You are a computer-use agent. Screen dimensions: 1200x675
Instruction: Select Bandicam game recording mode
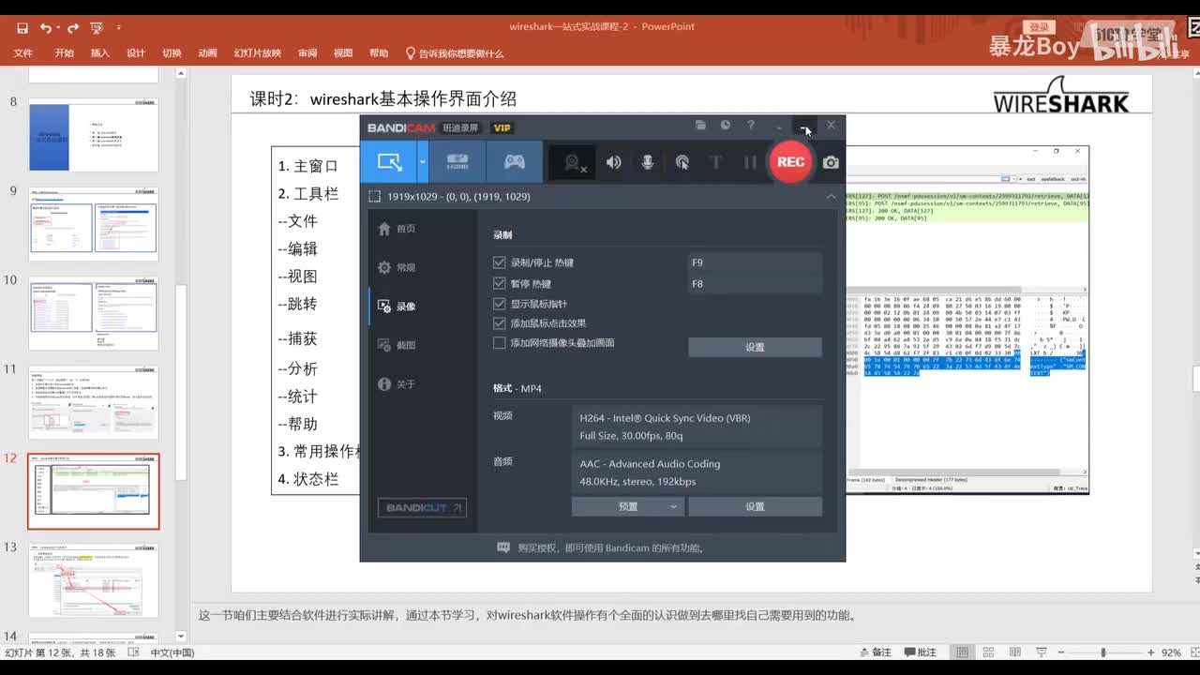click(x=515, y=162)
